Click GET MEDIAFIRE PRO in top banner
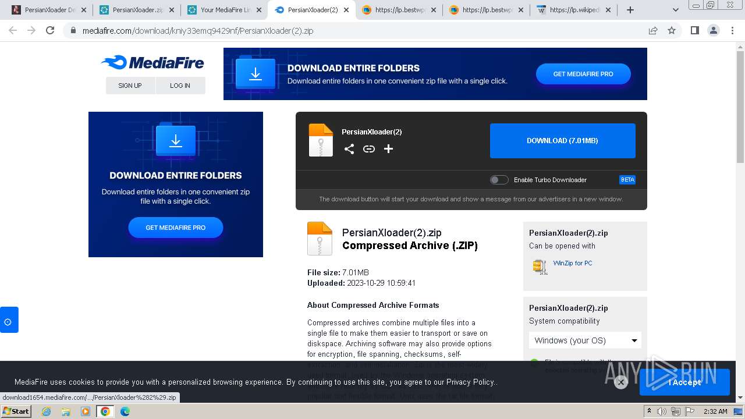Screen dimensions: 745x419 click(583, 74)
